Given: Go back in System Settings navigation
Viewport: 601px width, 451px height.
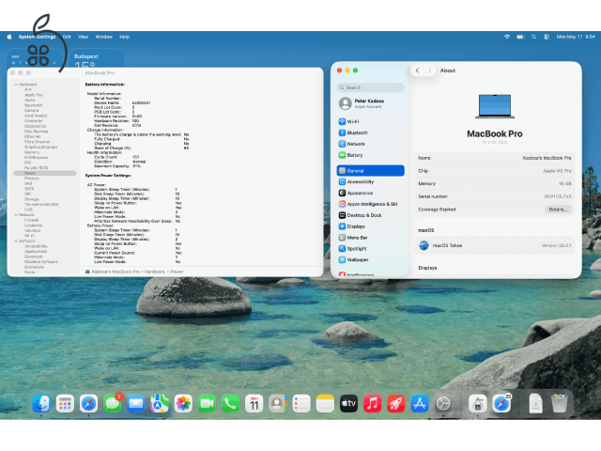Looking at the screenshot, I should (417, 70).
